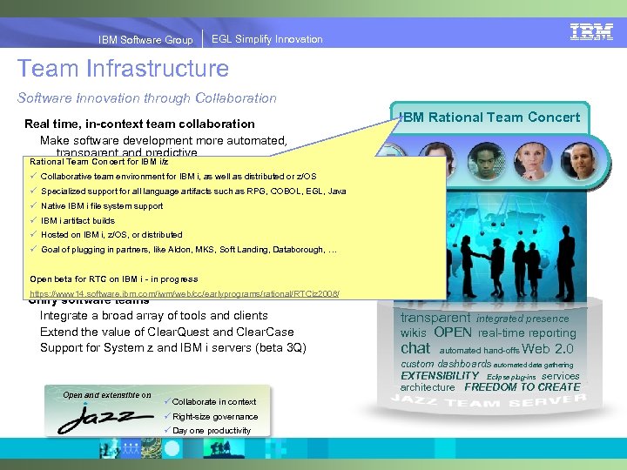Open the RTC beta program hyperlink
Viewport: 627px width, 470px height.
[185, 294]
